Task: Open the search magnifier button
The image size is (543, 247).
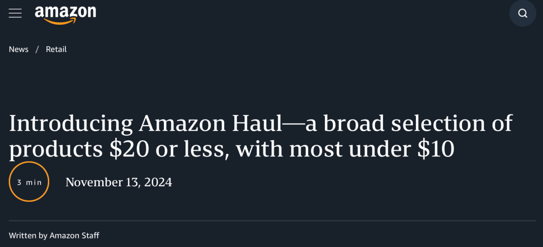Action: [x=522, y=13]
